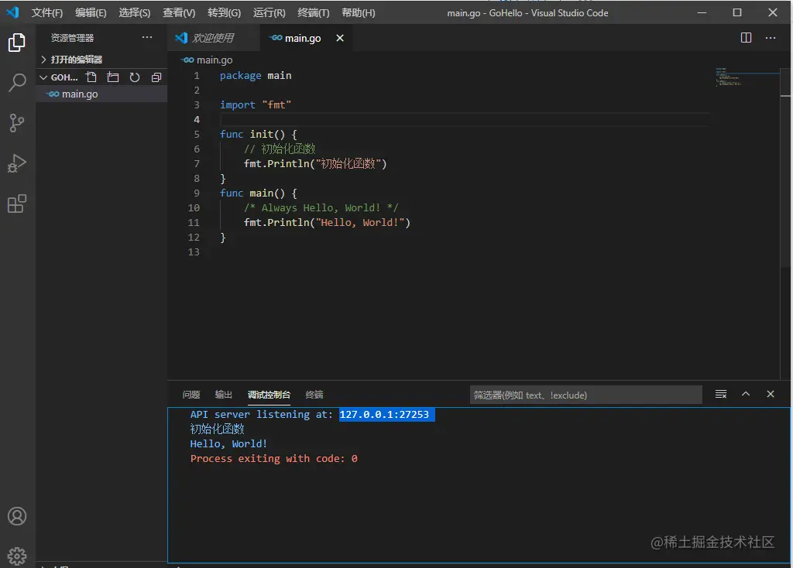Click the New Folder icon in explorer
The width and height of the screenshot is (793, 568).
click(x=113, y=77)
